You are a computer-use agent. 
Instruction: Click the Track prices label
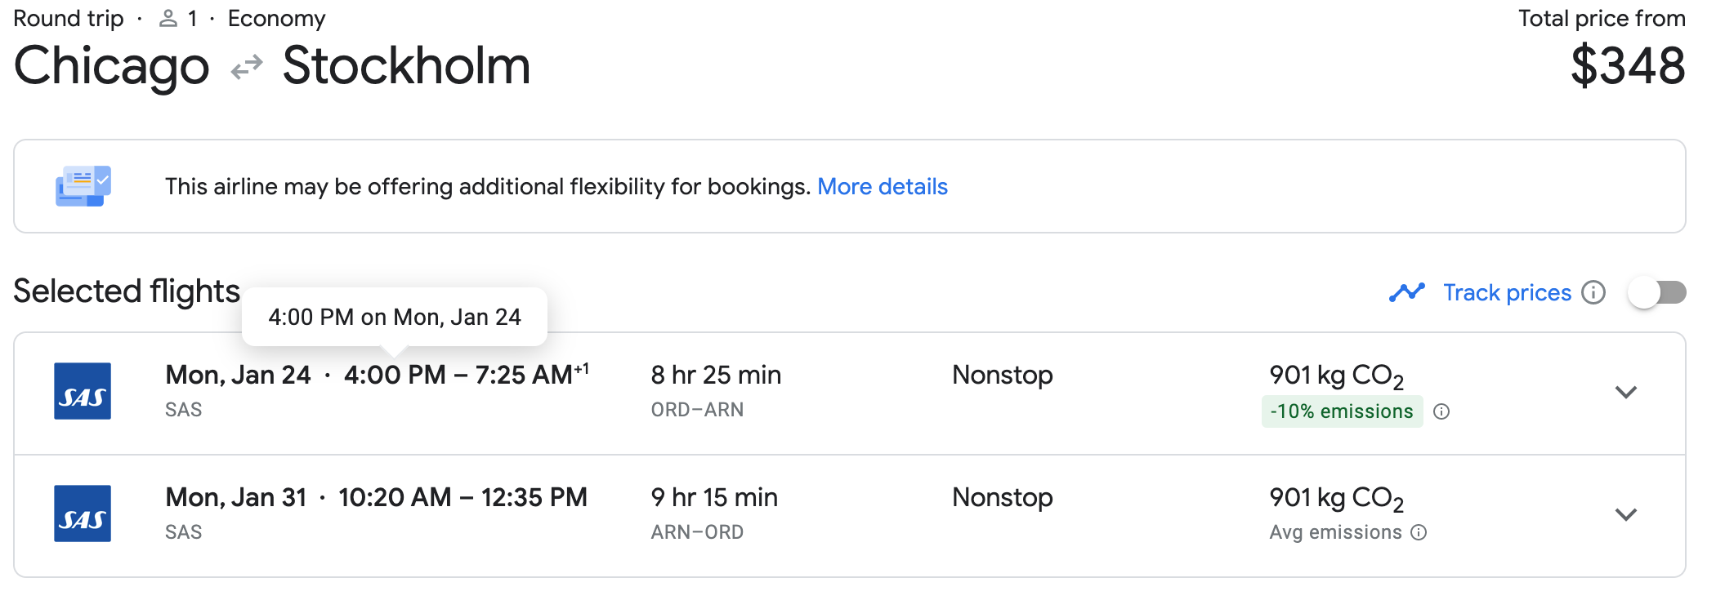[1507, 292]
